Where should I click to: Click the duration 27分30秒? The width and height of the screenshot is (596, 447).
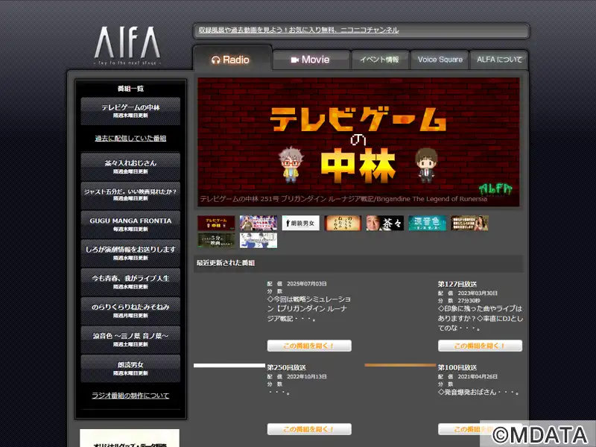[469, 301]
